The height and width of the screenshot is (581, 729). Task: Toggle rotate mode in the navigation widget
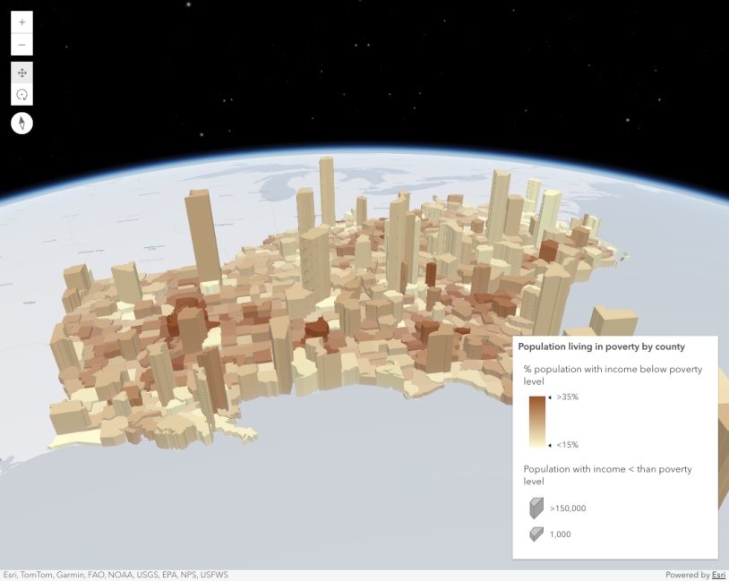(x=21, y=94)
